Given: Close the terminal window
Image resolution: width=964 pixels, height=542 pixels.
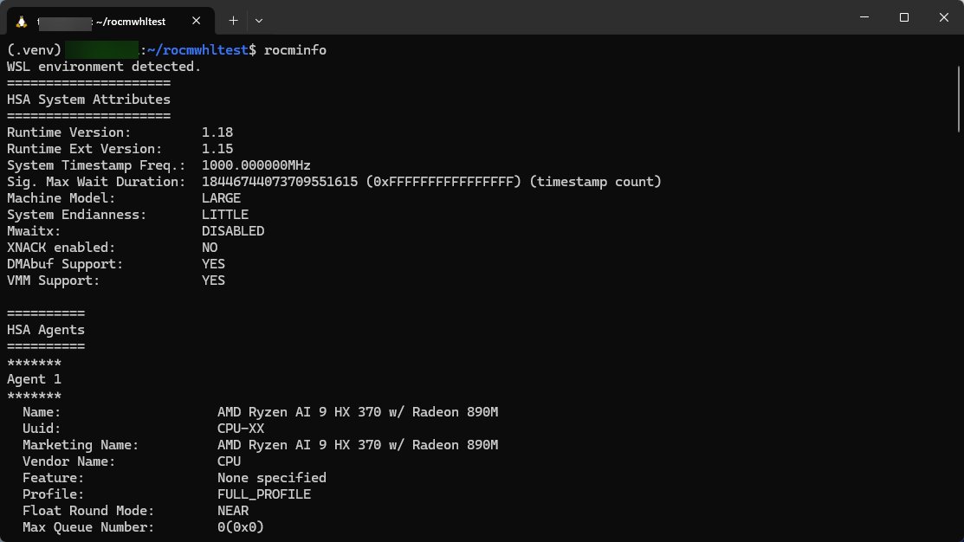Looking at the screenshot, I should pos(944,17).
